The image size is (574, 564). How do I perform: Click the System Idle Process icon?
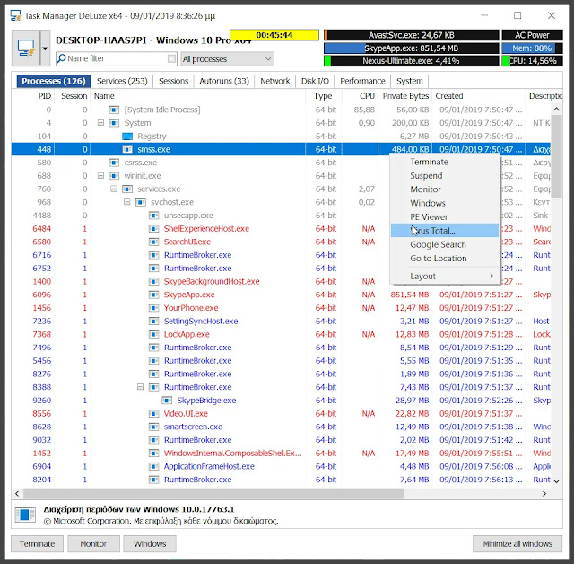tap(114, 110)
